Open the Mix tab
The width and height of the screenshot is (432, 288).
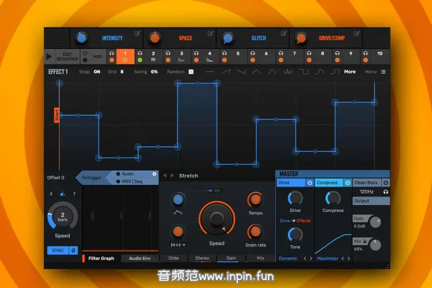tap(260, 258)
